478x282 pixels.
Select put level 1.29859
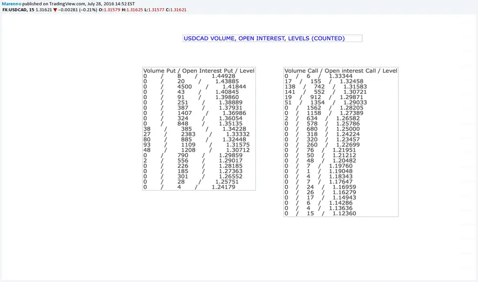tap(231, 155)
